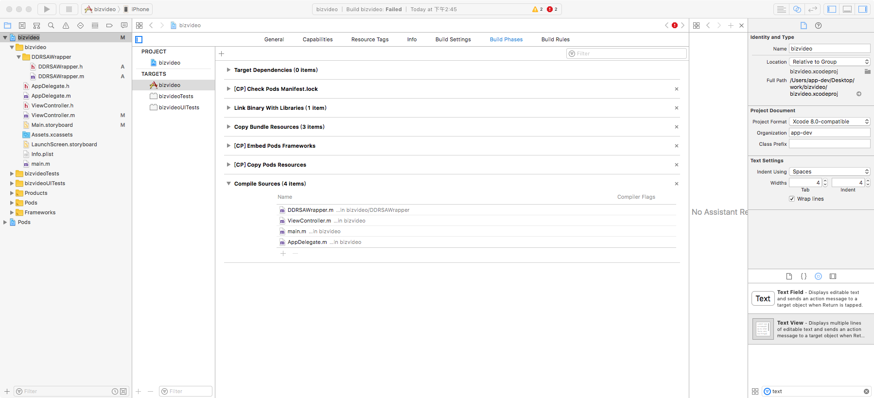Stop the running build
This screenshot has width=874, height=398.
click(69, 9)
